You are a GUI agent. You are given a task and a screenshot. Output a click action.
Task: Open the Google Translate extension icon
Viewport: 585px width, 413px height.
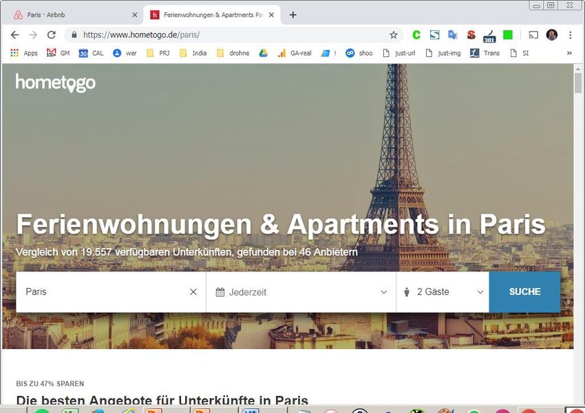click(x=453, y=35)
